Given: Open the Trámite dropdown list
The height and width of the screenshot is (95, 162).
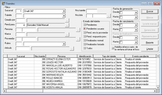Looking at the screenshot, I should (64, 16).
